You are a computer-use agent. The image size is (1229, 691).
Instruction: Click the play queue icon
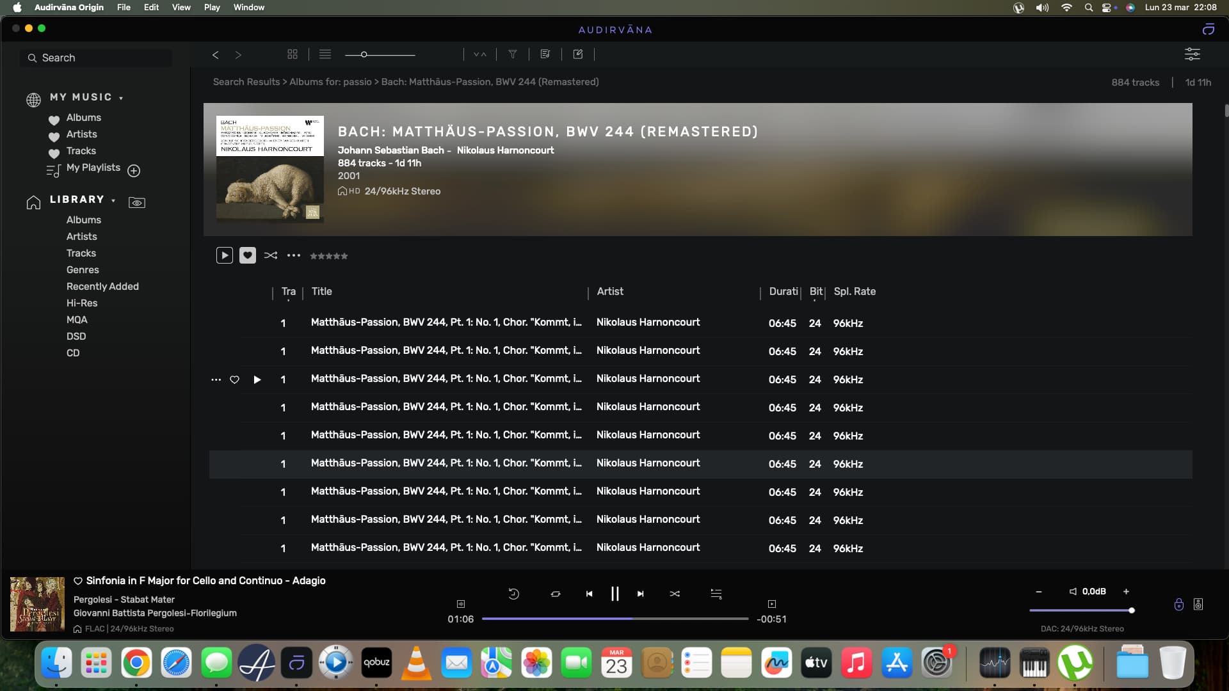click(716, 594)
